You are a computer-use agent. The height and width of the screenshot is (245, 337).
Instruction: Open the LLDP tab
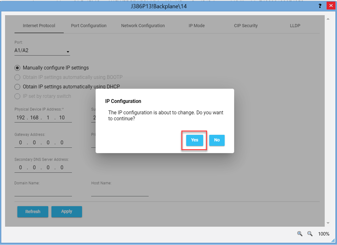click(x=295, y=25)
